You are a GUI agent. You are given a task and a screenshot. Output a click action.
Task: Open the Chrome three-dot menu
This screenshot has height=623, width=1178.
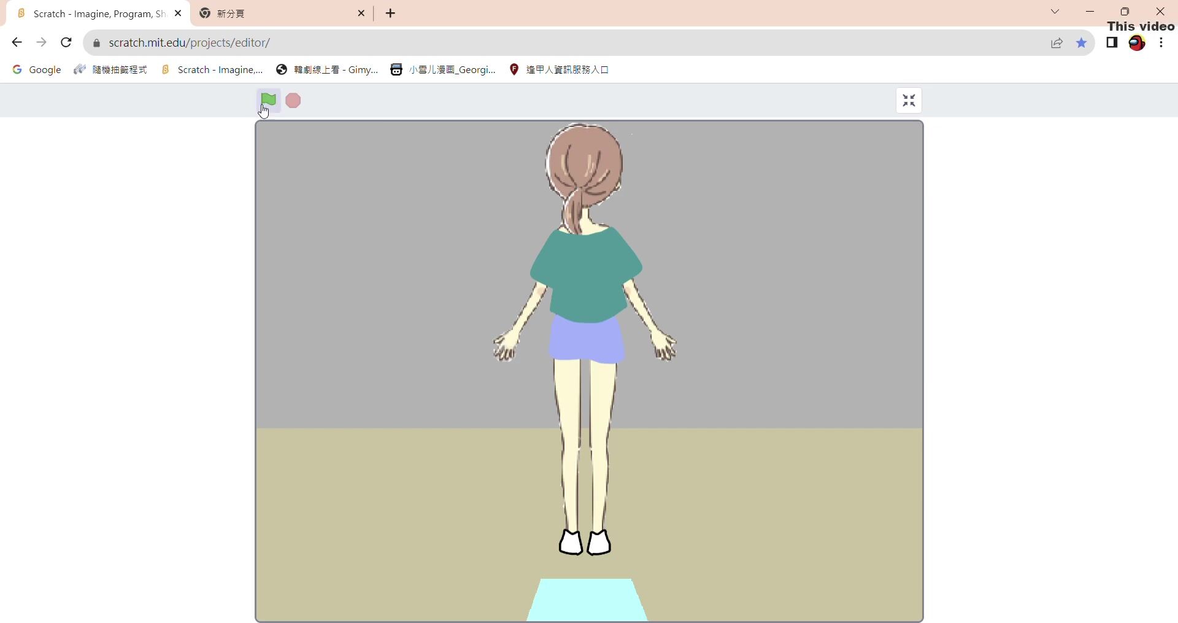1161,42
